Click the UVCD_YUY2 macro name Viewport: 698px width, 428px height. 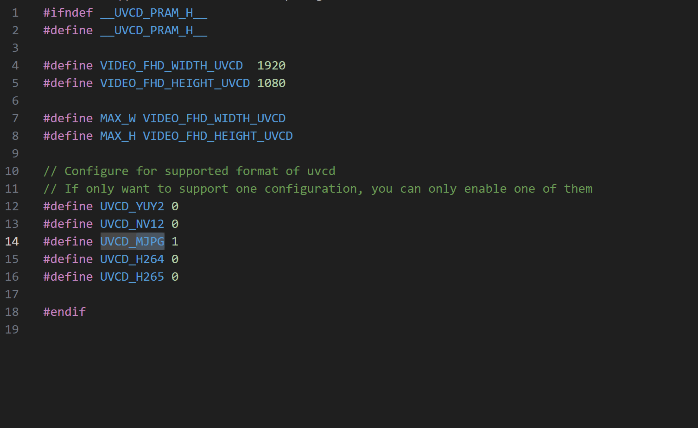132,206
